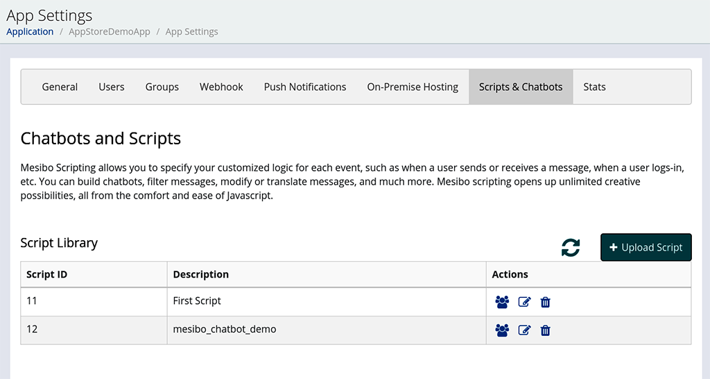Click the Script Library heading
Viewport: 710px width, 379px height.
click(x=59, y=243)
